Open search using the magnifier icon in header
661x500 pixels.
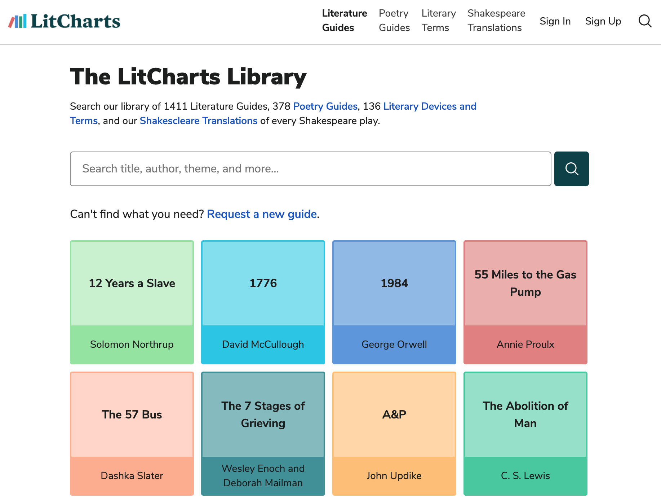coord(645,21)
